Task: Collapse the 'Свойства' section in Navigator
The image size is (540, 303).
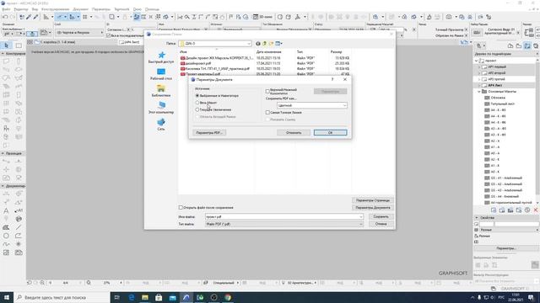Action: 477,218
